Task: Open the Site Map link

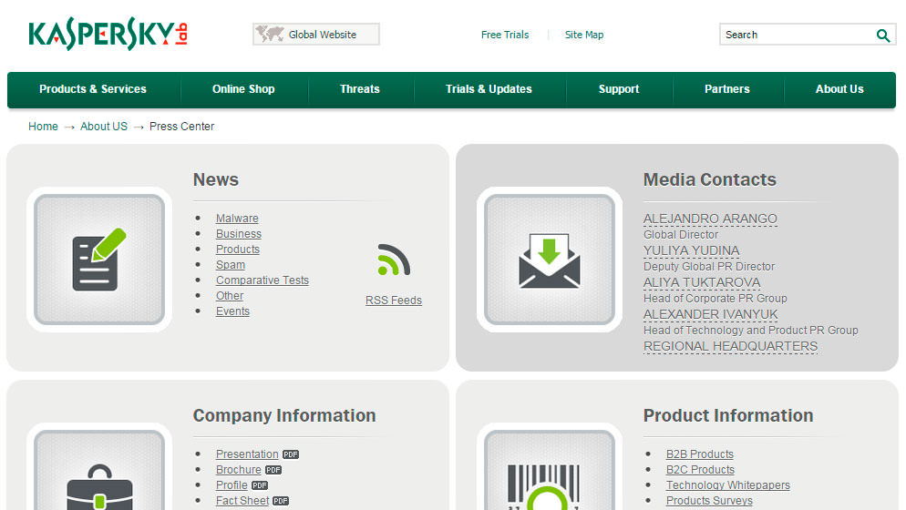Action: [x=584, y=35]
